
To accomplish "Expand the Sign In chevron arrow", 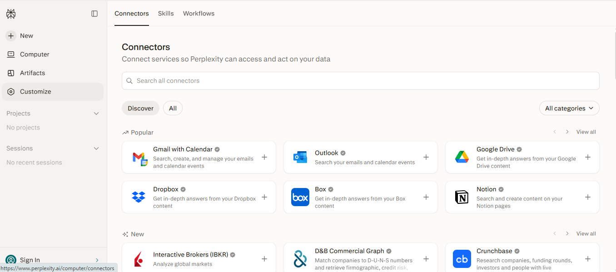I will (x=97, y=260).
